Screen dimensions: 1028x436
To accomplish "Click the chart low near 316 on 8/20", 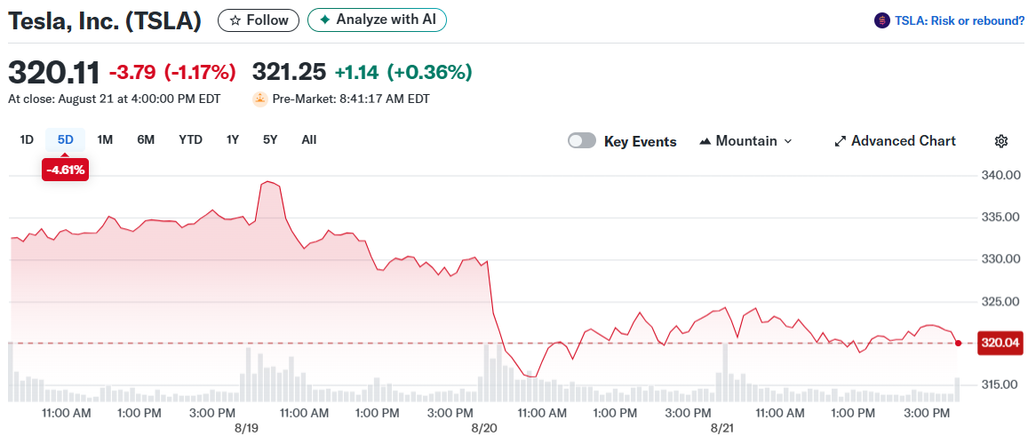I will [x=533, y=377].
